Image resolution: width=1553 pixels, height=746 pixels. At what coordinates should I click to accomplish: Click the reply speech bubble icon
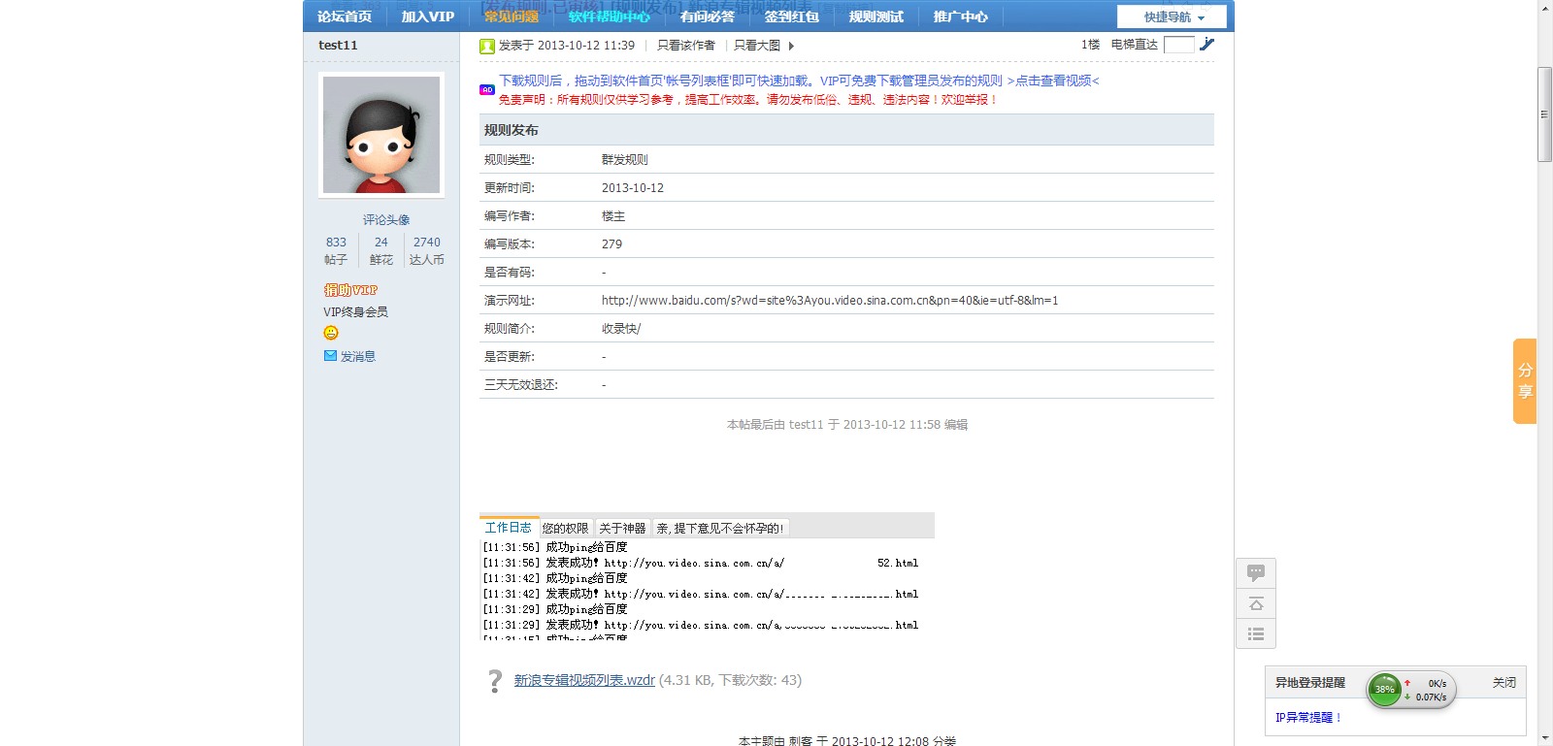click(x=1255, y=573)
